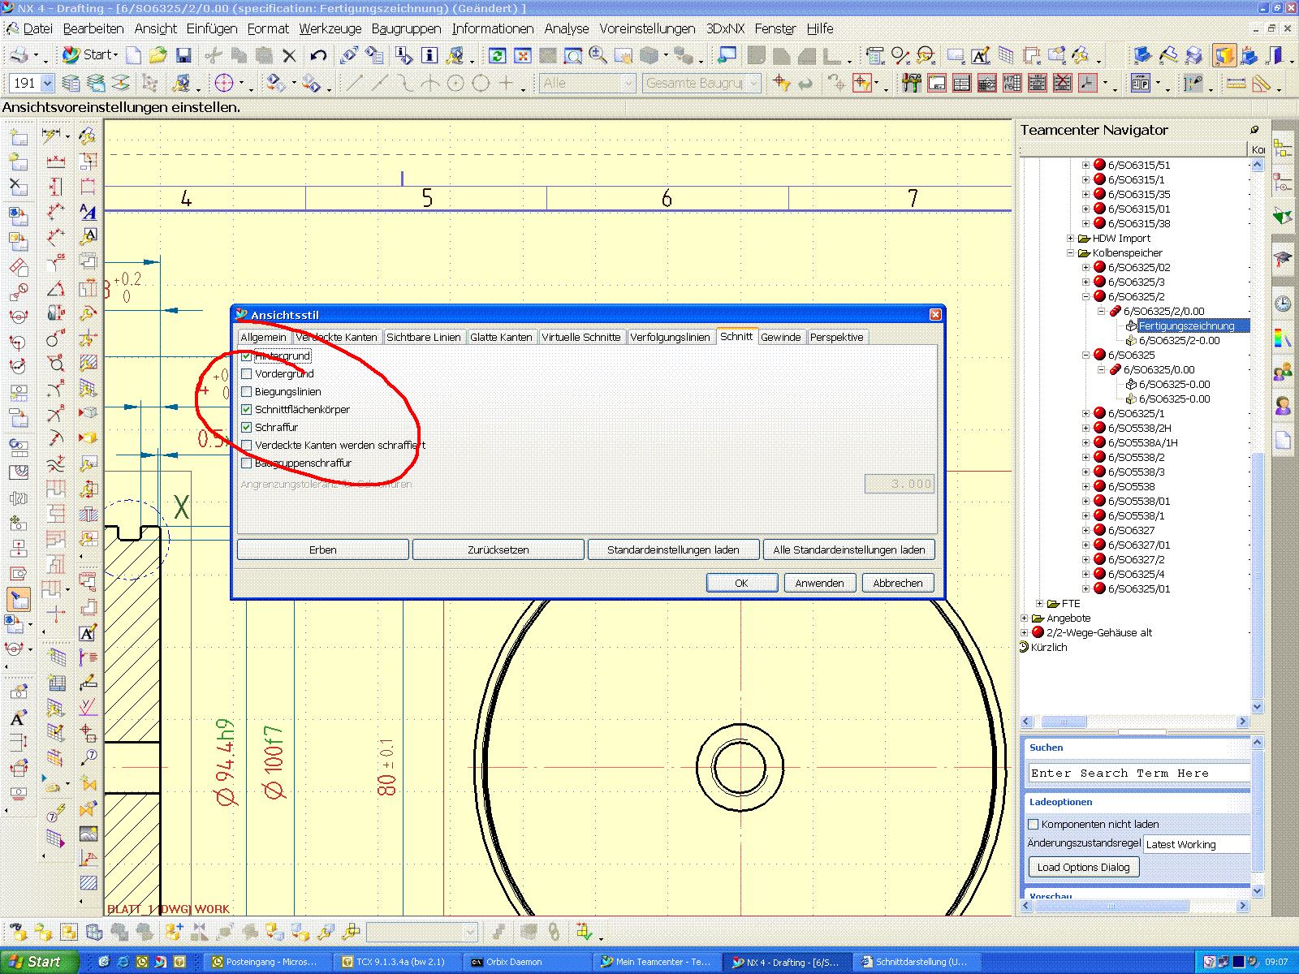The image size is (1299, 974).
Task: Select Fertigungszeichnung in the tree
Action: [x=1186, y=326]
